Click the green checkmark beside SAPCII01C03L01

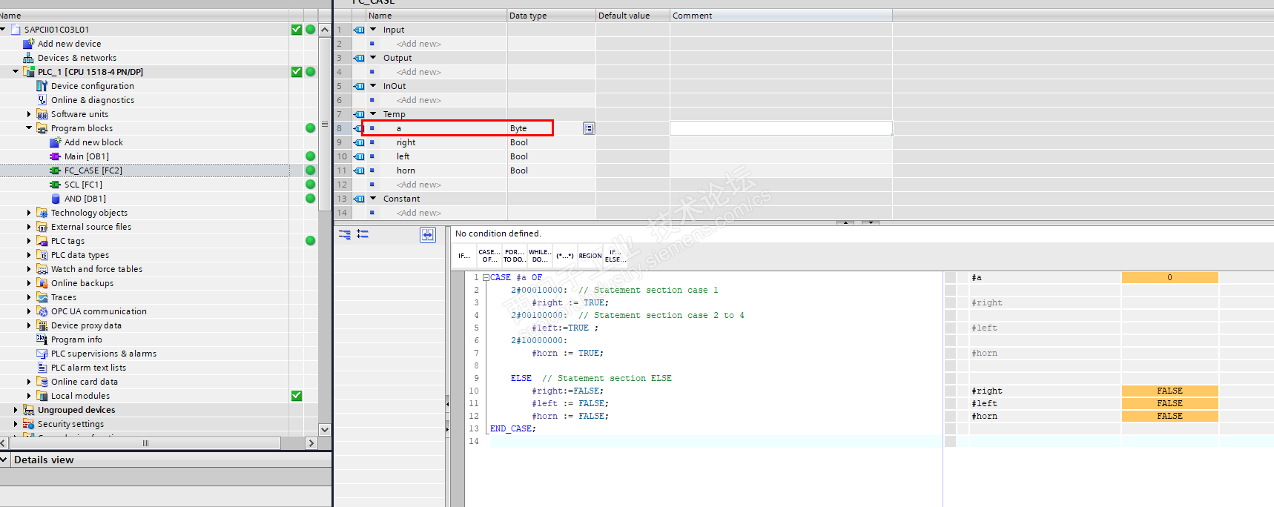click(297, 30)
